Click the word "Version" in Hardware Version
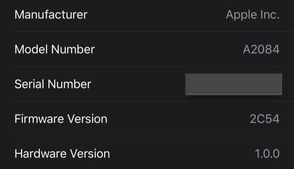 coord(90,154)
